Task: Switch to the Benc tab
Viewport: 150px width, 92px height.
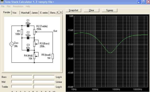Action: click(x=53, y=13)
